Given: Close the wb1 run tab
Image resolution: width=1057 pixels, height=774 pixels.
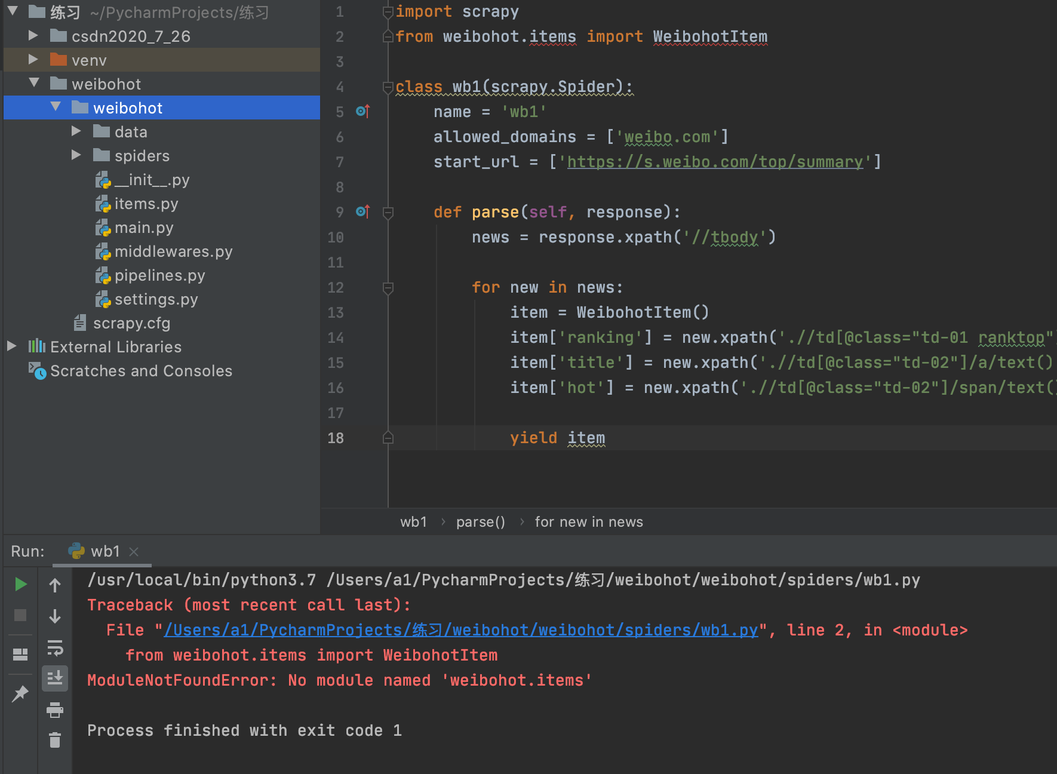Looking at the screenshot, I should pos(134,551).
